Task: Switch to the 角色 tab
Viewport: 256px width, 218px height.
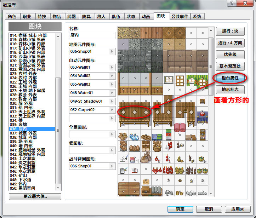Action: pos(12,17)
